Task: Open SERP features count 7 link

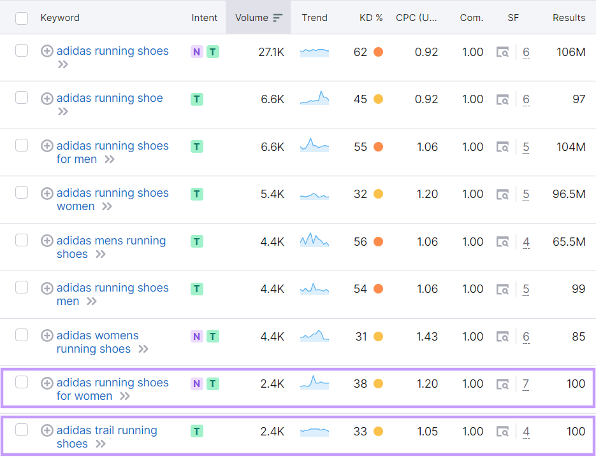Action: (526, 384)
